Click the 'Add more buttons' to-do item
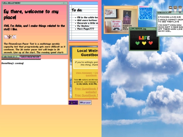 [87, 20]
